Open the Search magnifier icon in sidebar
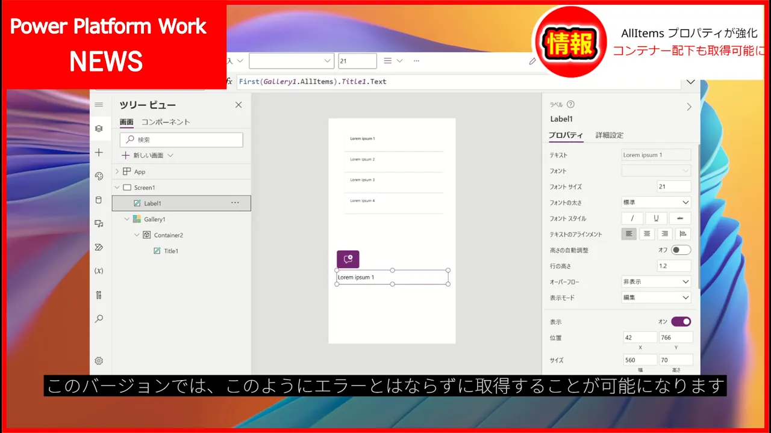Image resolution: width=771 pixels, height=433 pixels. tap(99, 319)
